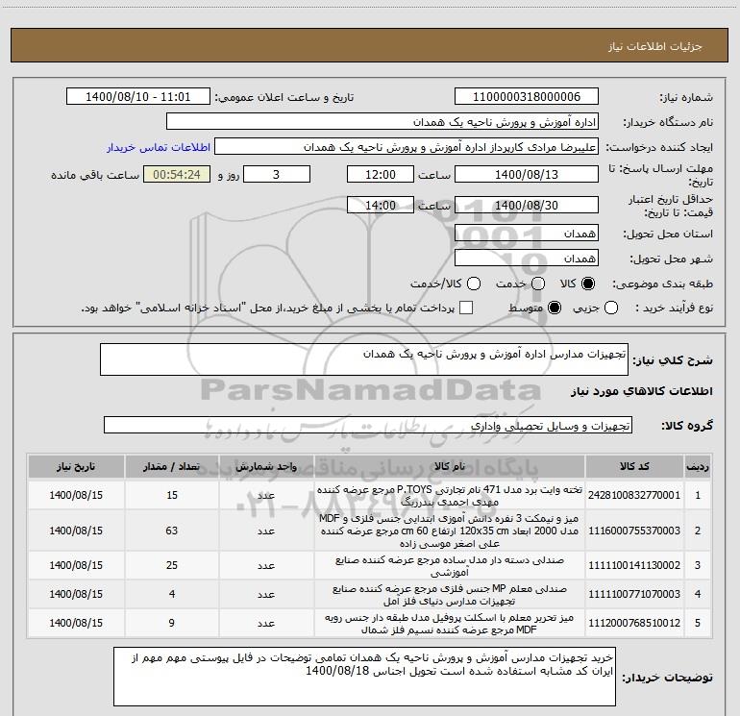This screenshot has width=740, height=716.
Task: Click need date 1400/08/15 in row 5
Action: [76, 623]
